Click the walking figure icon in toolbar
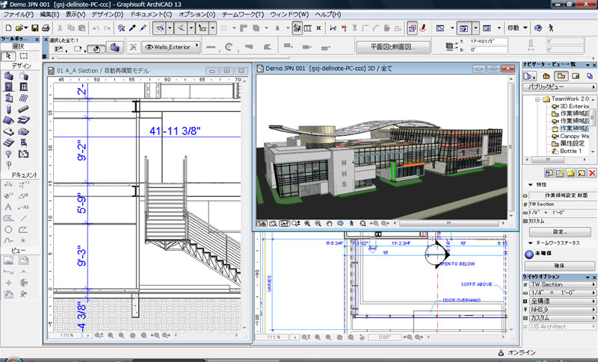598x362 pixels. (x=551, y=28)
